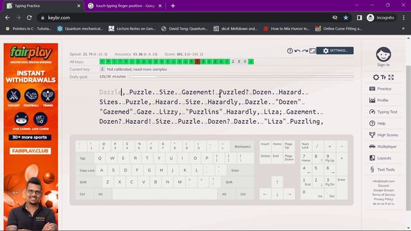Open the tab search chevron in title bar

point(356,5)
